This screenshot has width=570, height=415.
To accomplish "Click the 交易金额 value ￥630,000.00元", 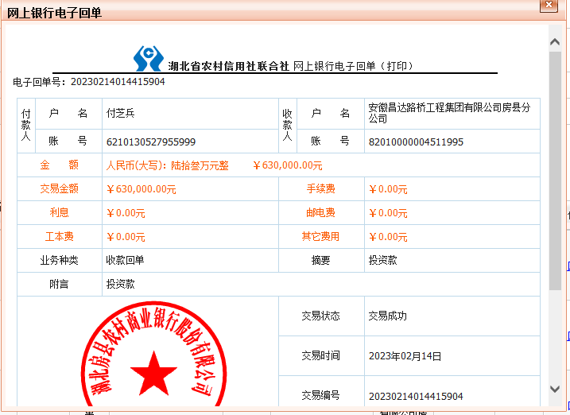I will click(141, 189).
